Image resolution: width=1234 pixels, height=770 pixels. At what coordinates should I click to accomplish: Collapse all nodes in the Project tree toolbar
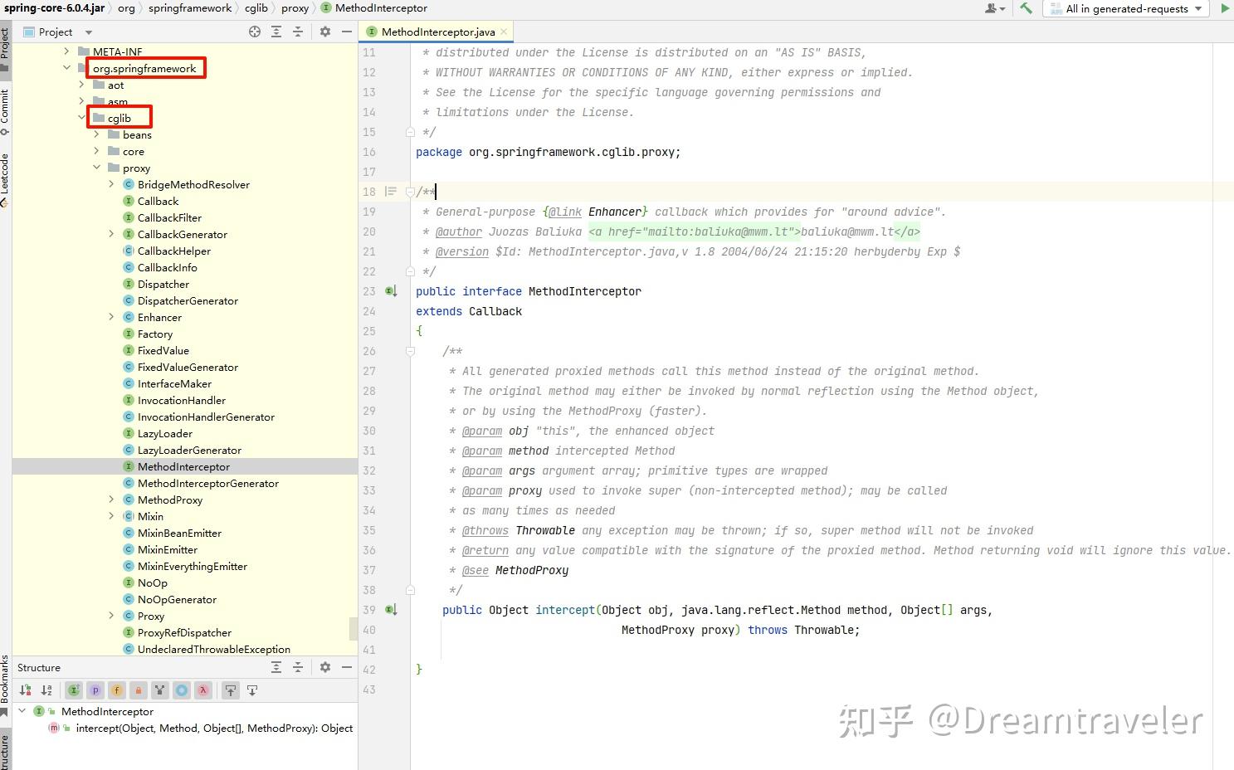(x=298, y=32)
